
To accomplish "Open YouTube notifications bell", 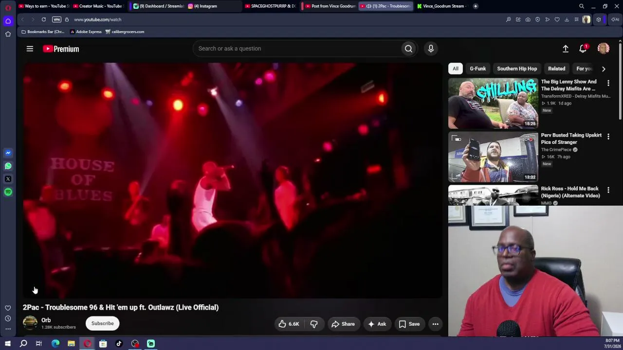I will pyautogui.click(x=583, y=49).
